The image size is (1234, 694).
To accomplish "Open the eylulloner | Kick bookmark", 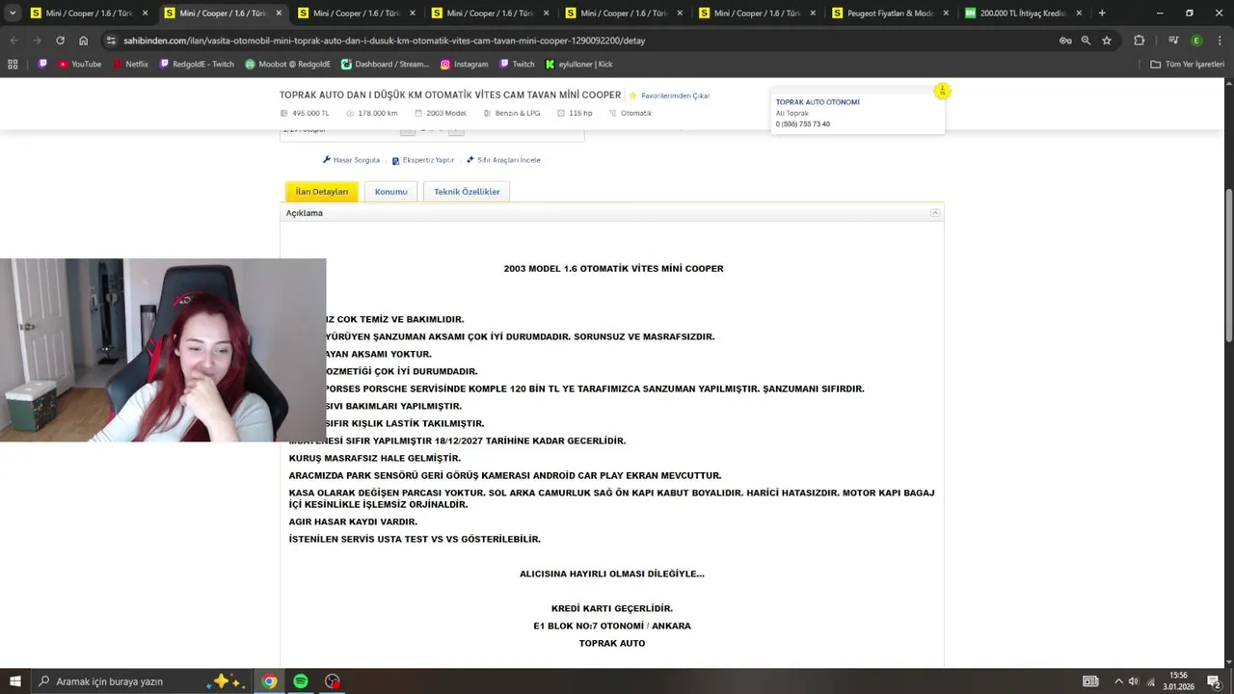I will [x=578, y=65].
